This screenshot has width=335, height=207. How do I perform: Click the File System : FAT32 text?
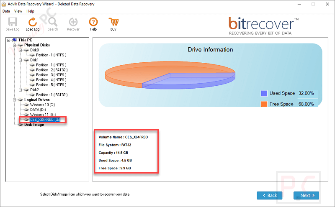[115, 145]
